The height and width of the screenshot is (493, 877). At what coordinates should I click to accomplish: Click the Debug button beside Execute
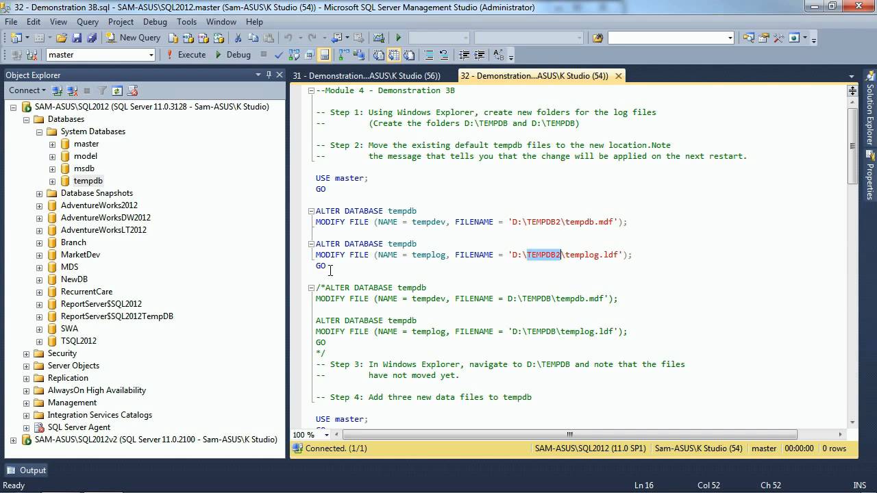point(233,55)
